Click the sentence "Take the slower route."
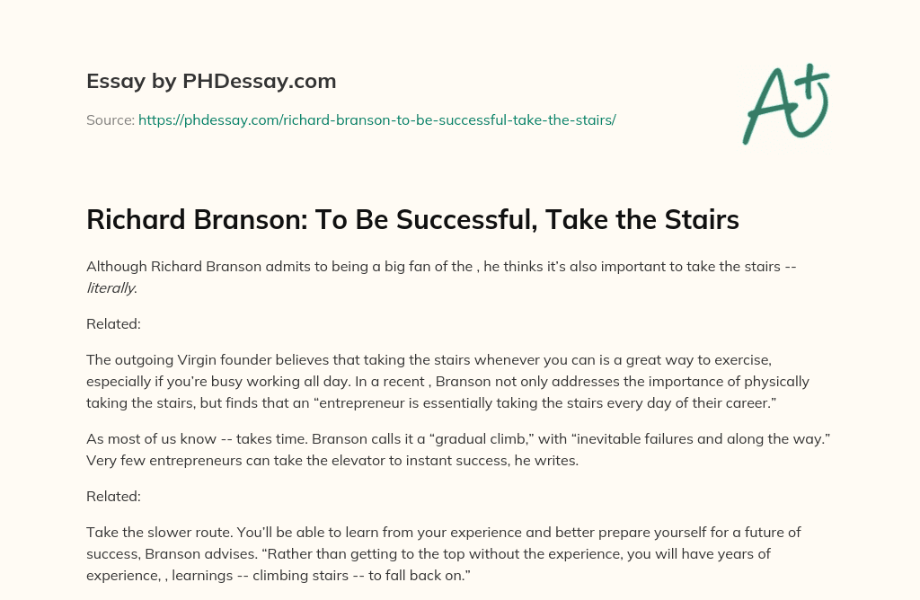The height and width of the screenshot is (600, 920). pos(159,532)
